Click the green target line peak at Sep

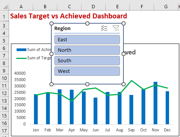pyautogui.click(x=131, y=80)
